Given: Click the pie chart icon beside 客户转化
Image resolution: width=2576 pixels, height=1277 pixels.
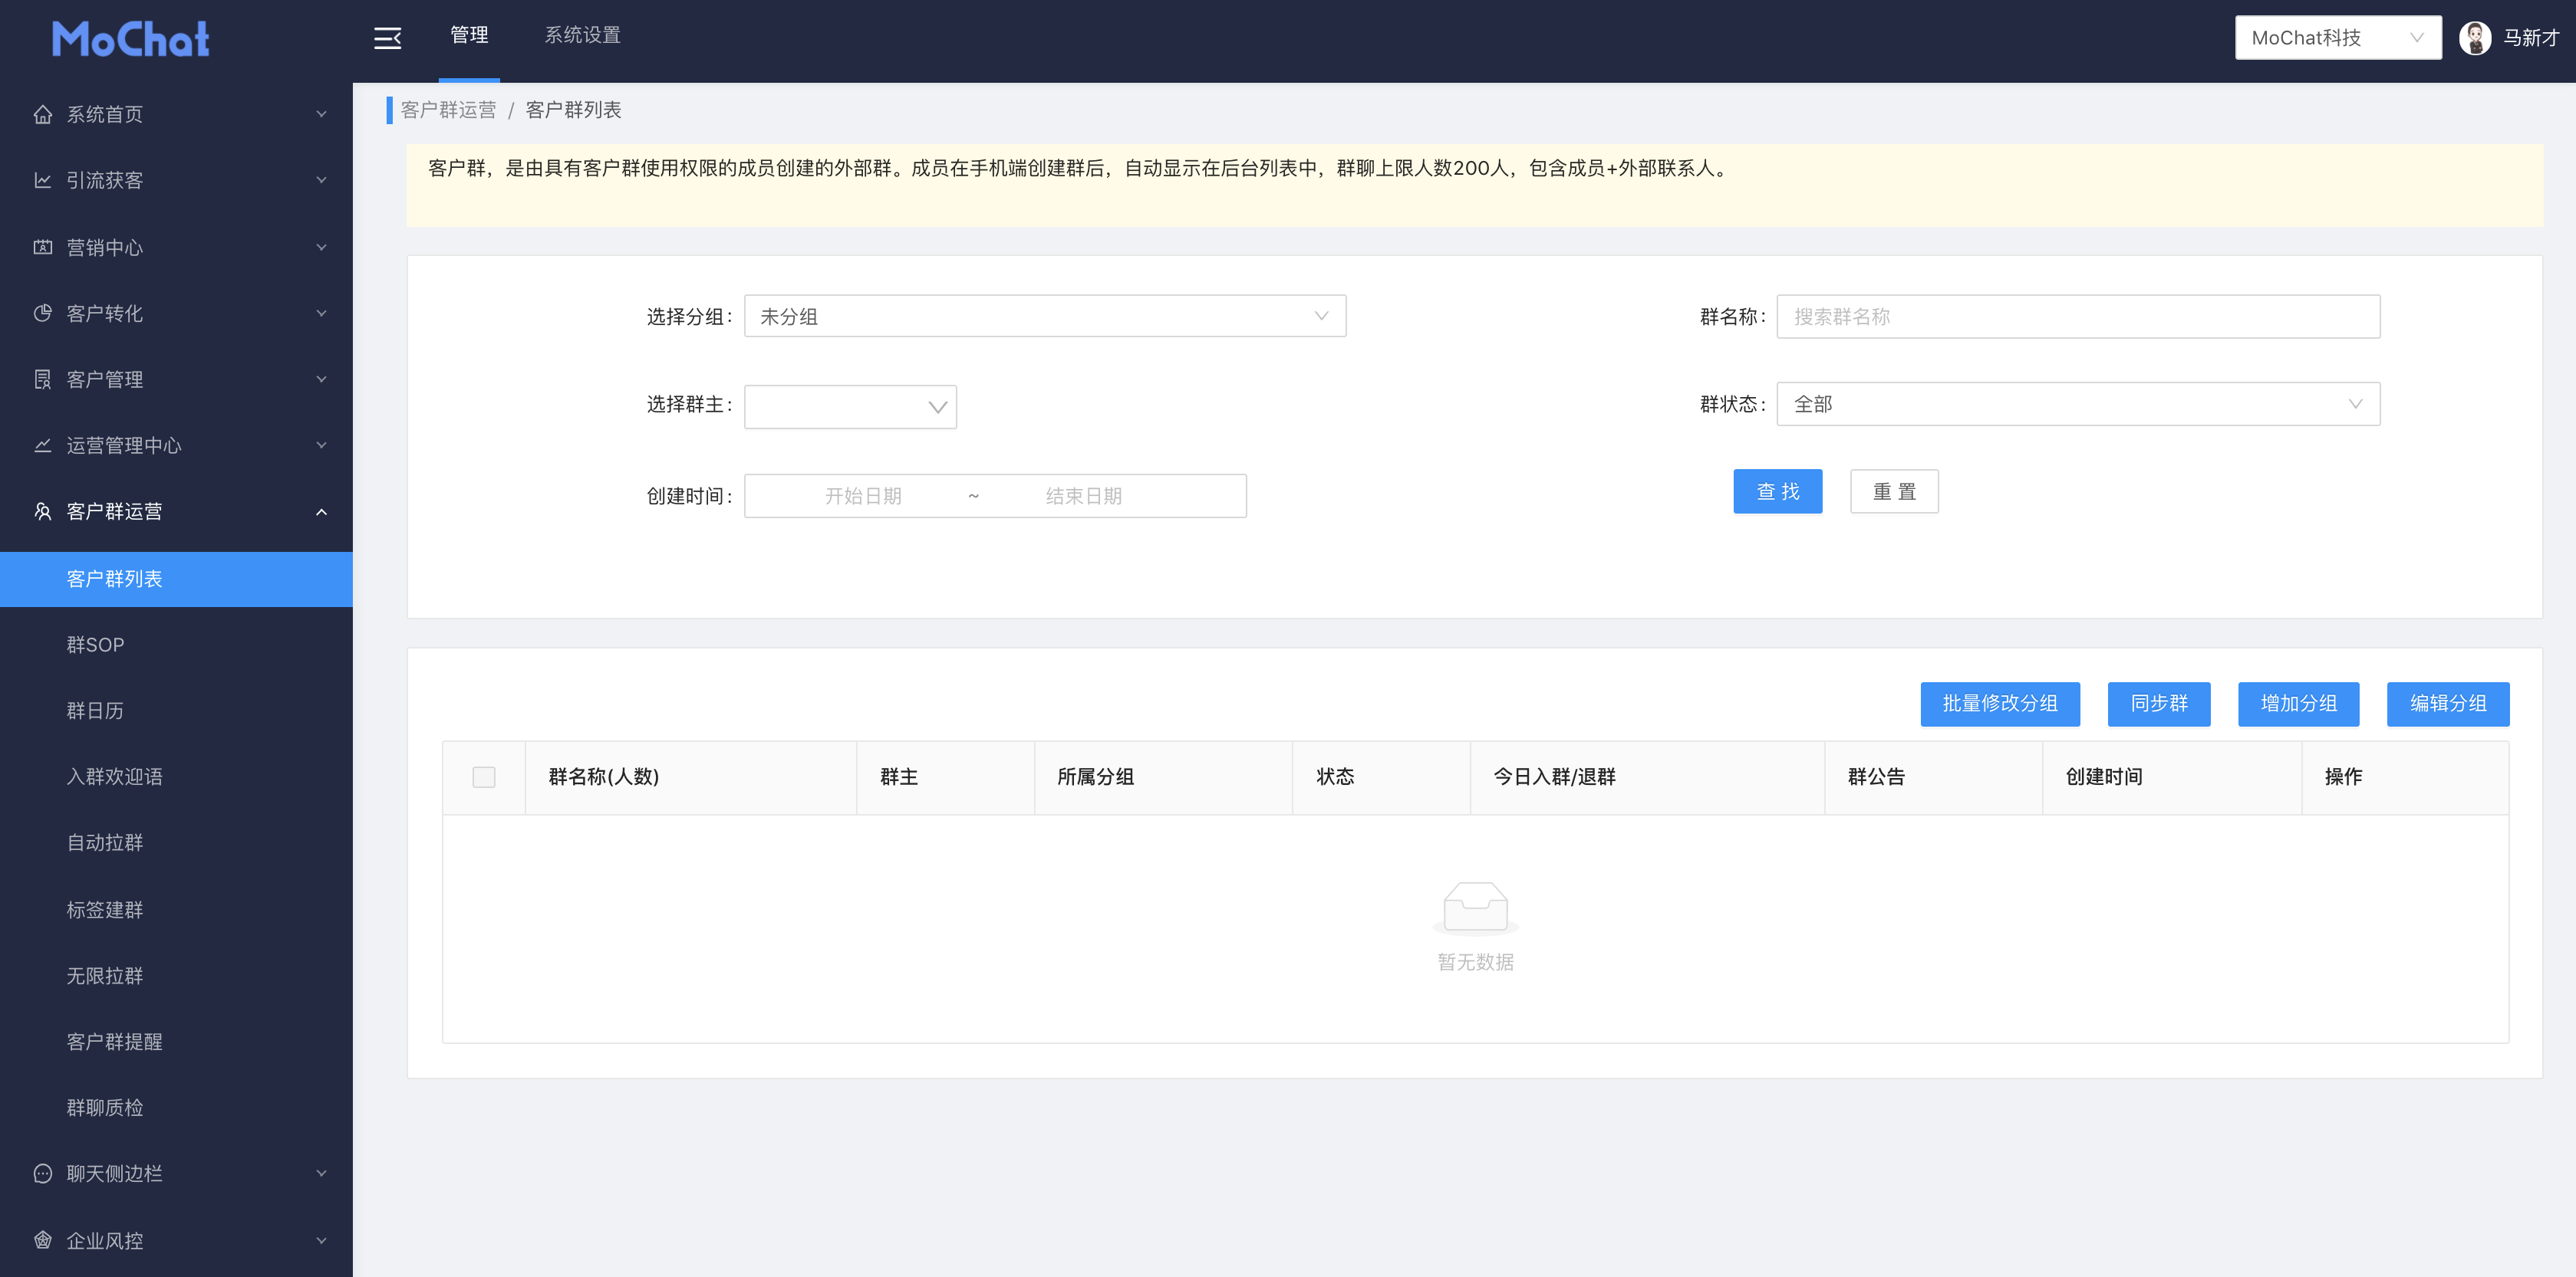Looking at the screenshot, I should [42, 314].
